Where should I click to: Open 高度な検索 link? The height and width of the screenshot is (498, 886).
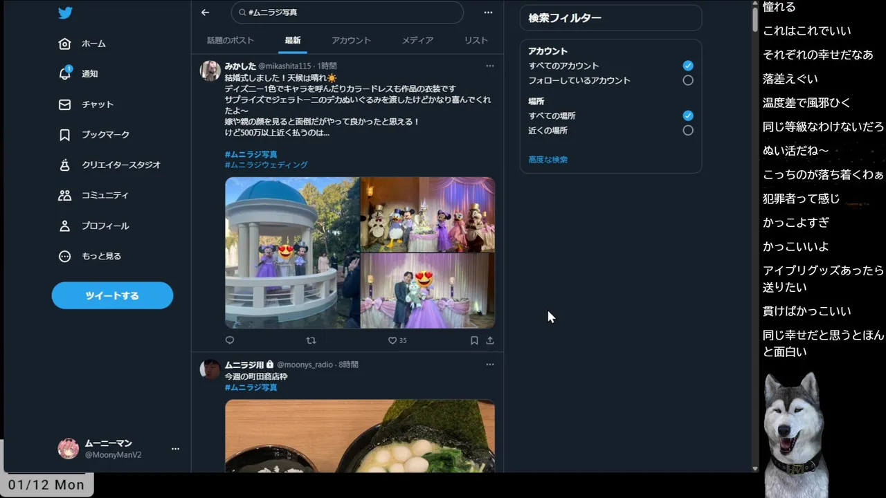[x=548, y=160]
